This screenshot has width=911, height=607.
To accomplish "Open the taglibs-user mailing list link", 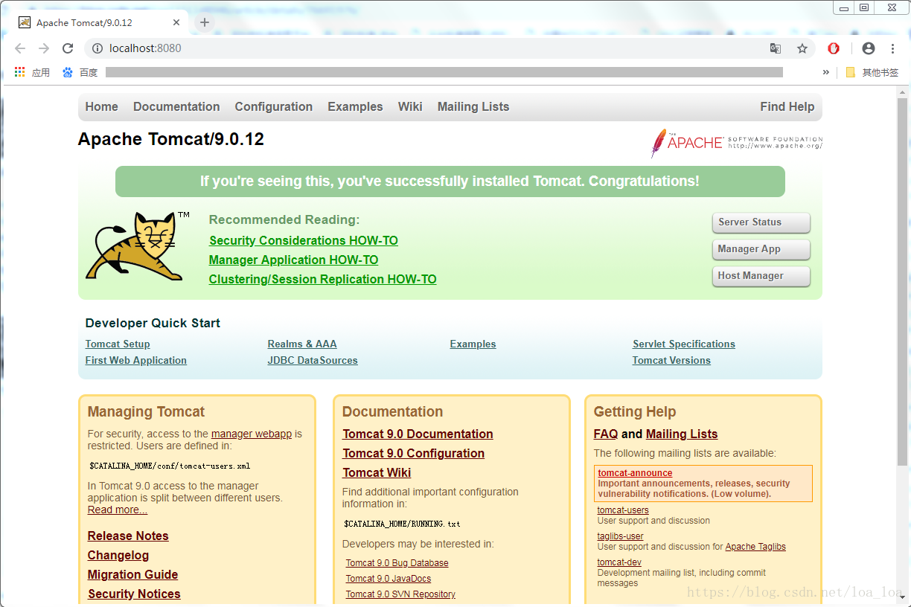I will tap(620, 536).
